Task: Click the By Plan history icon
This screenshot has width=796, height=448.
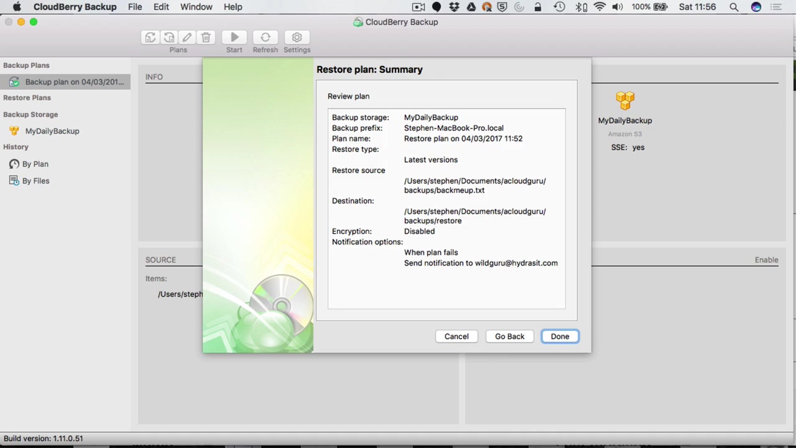Action: (14, 164)
